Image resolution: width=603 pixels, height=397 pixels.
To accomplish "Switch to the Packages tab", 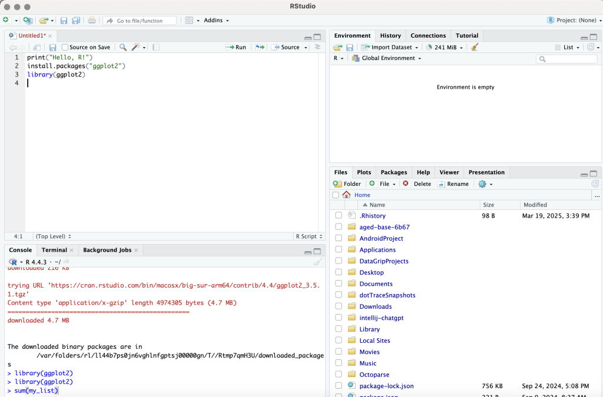I will pyautogui.click(x=393, y=172).
